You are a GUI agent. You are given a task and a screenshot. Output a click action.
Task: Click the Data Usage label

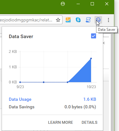click(20, 99)
